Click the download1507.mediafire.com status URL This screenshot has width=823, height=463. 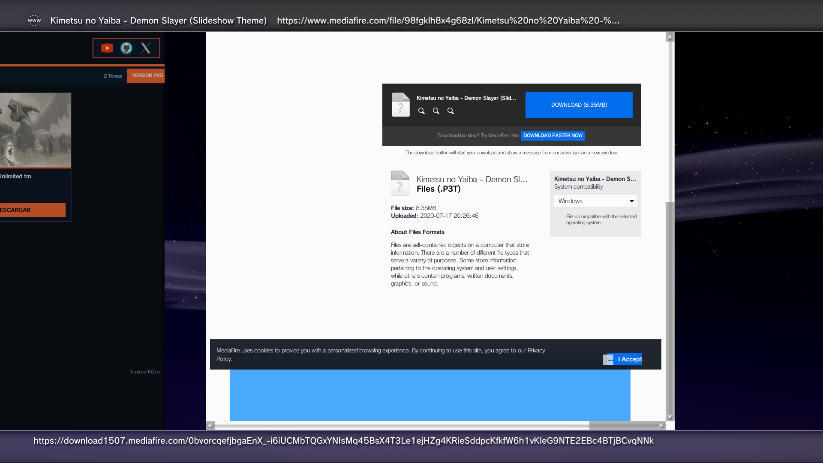point(344,441)
